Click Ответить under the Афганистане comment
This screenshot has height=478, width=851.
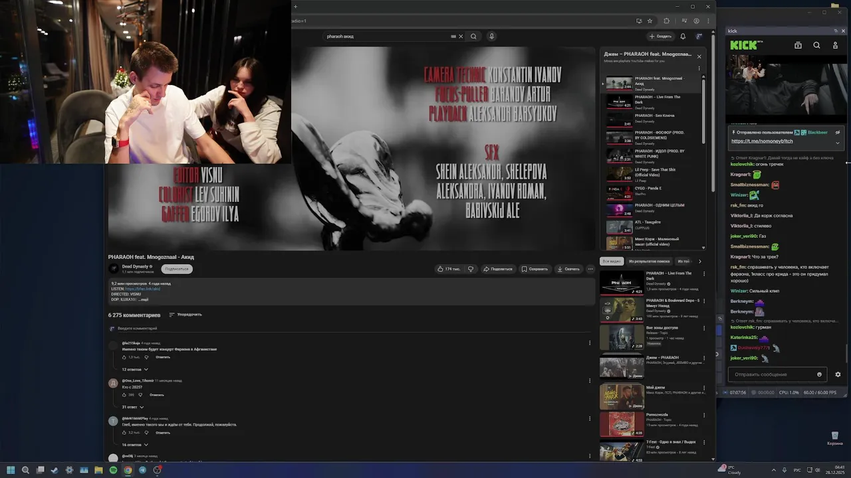point(163,357)
